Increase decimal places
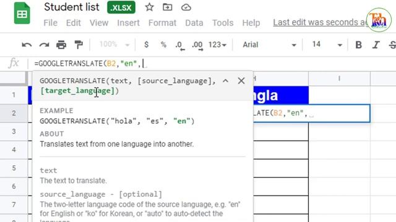The image size is (396, 222). tap(197, 46)
